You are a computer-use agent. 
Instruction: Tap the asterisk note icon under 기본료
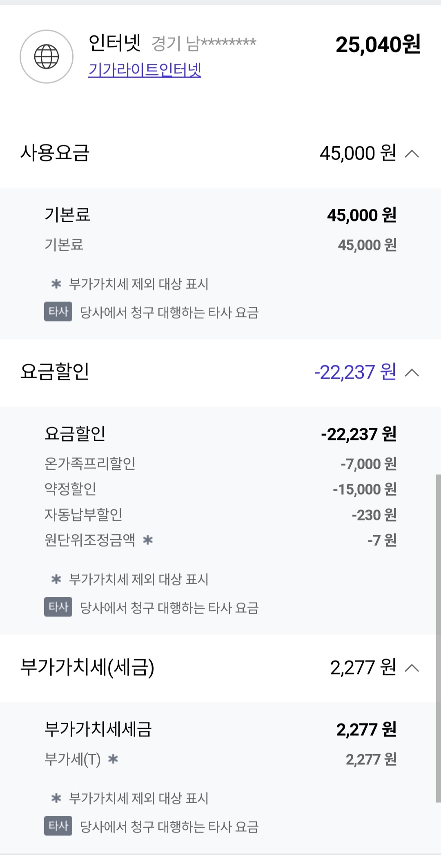pyautogui.click(x=56, y=284)
